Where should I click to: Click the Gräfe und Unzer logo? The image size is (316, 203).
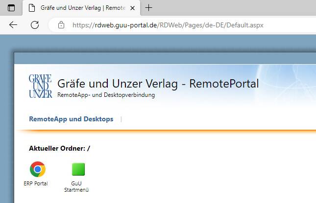tap(40, 86)
